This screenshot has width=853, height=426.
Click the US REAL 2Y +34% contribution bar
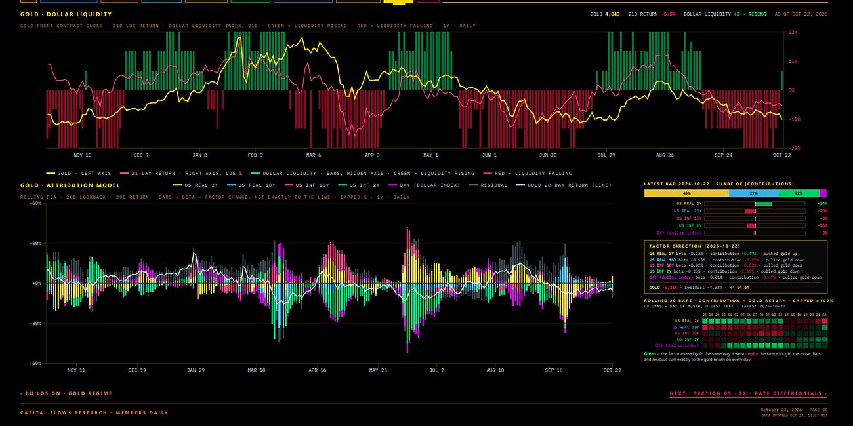[x=755, y=204]
